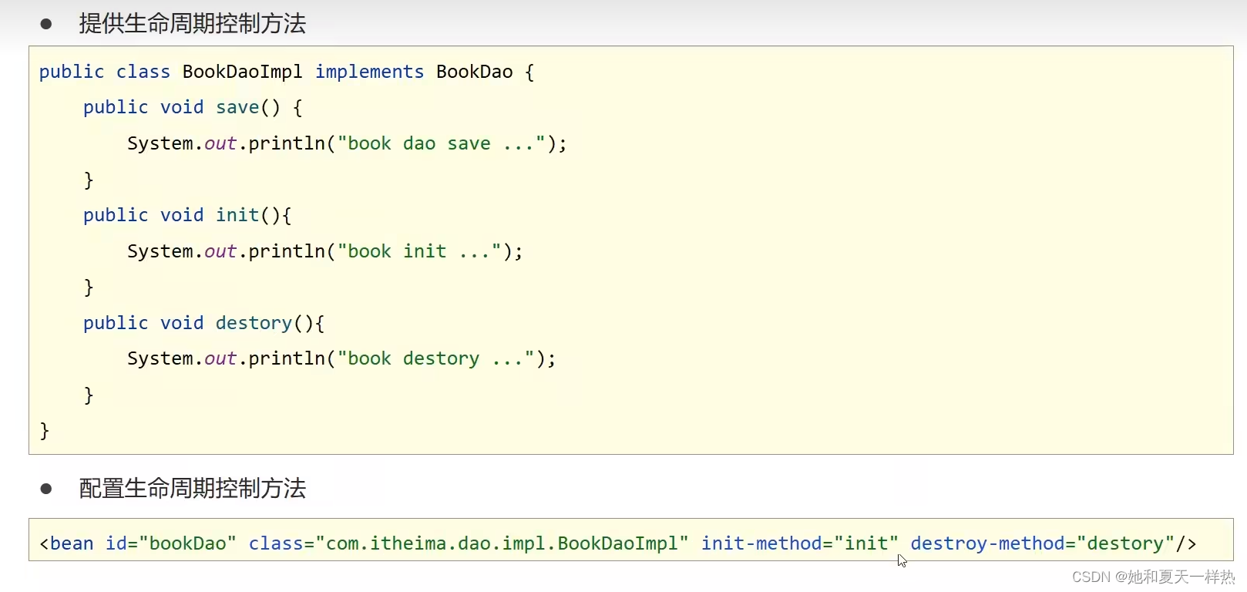Viewport: 1247px width, 592px height.
Task: Click the init-method="init" attribute
Action: coord(799,543)
